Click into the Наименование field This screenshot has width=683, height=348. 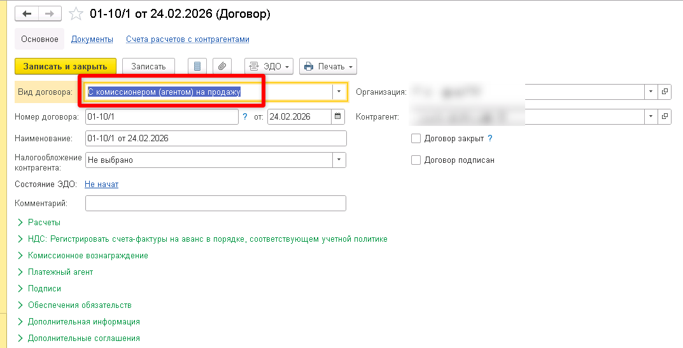[216, 139]
